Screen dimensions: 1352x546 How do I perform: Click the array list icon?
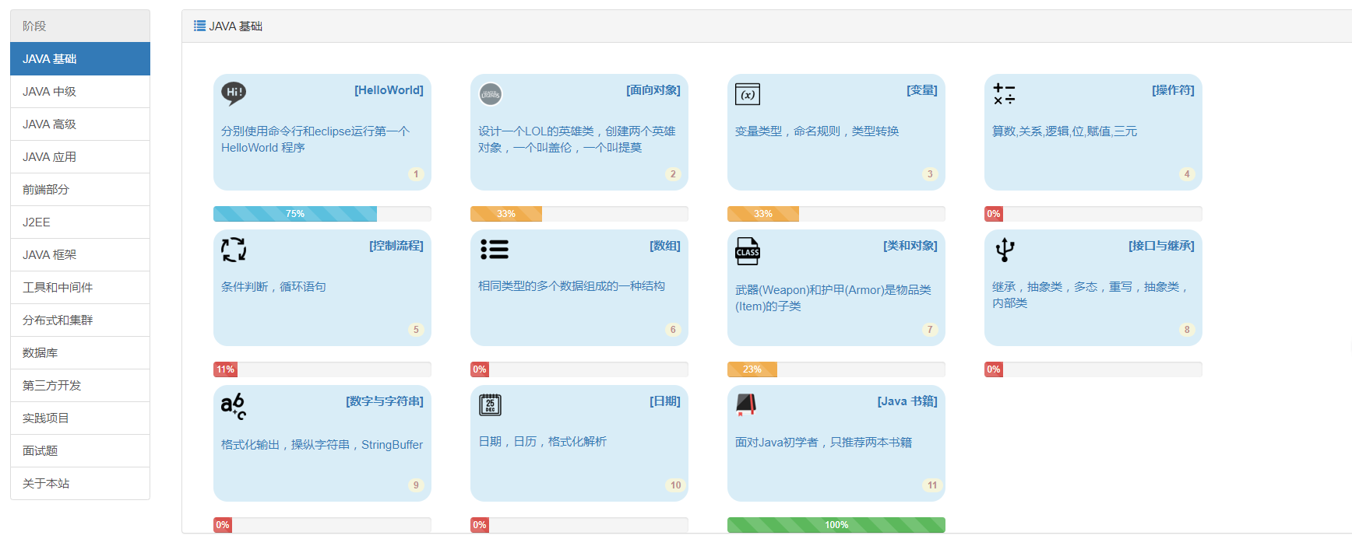click(x=495, y=249)
